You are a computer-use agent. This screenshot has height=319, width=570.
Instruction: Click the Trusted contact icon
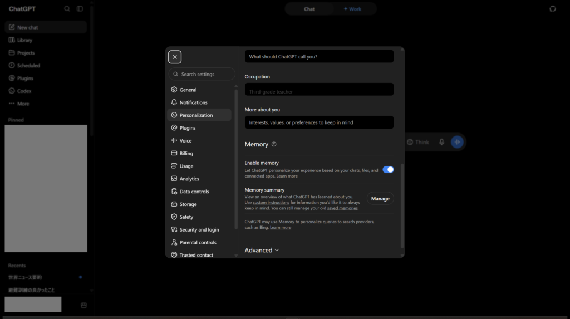174,255
